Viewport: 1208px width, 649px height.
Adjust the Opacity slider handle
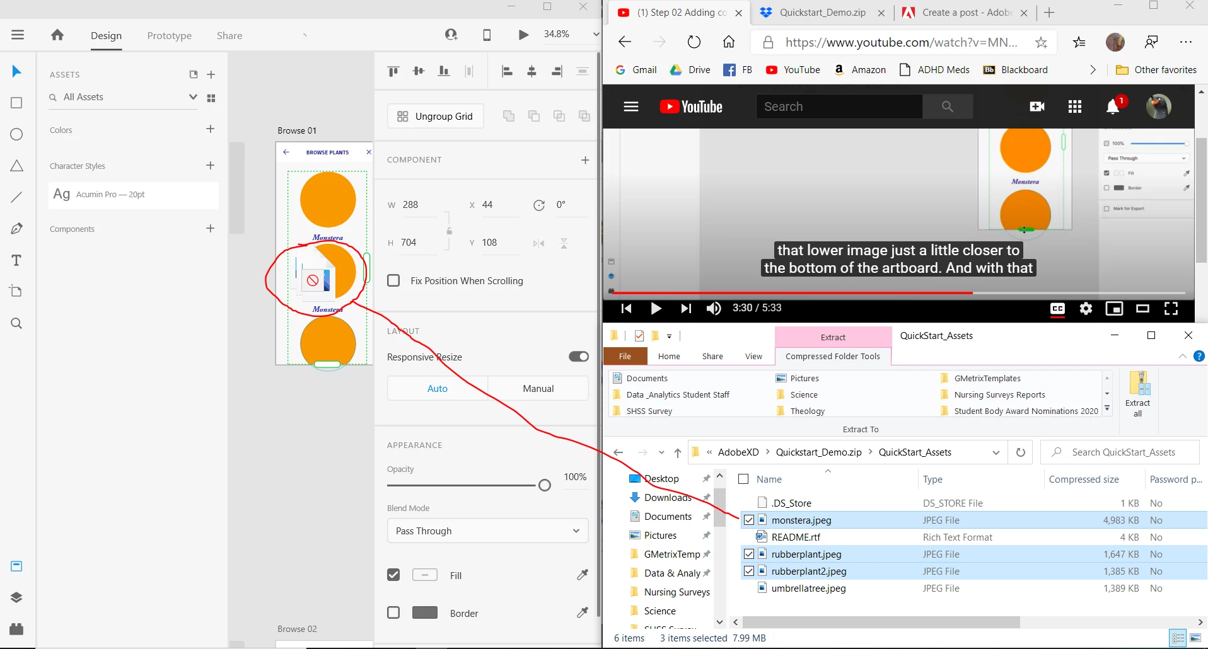tap(545, 485)
